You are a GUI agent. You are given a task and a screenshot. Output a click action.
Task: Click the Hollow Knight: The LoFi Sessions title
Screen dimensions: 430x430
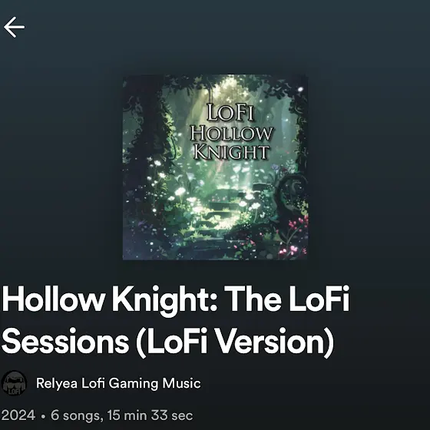(x=176, y=321)
